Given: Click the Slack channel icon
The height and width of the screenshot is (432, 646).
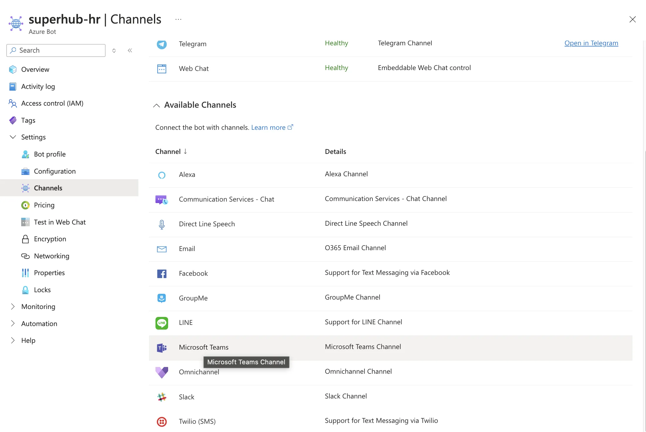Looking at the screenshot, I should 162,397.
